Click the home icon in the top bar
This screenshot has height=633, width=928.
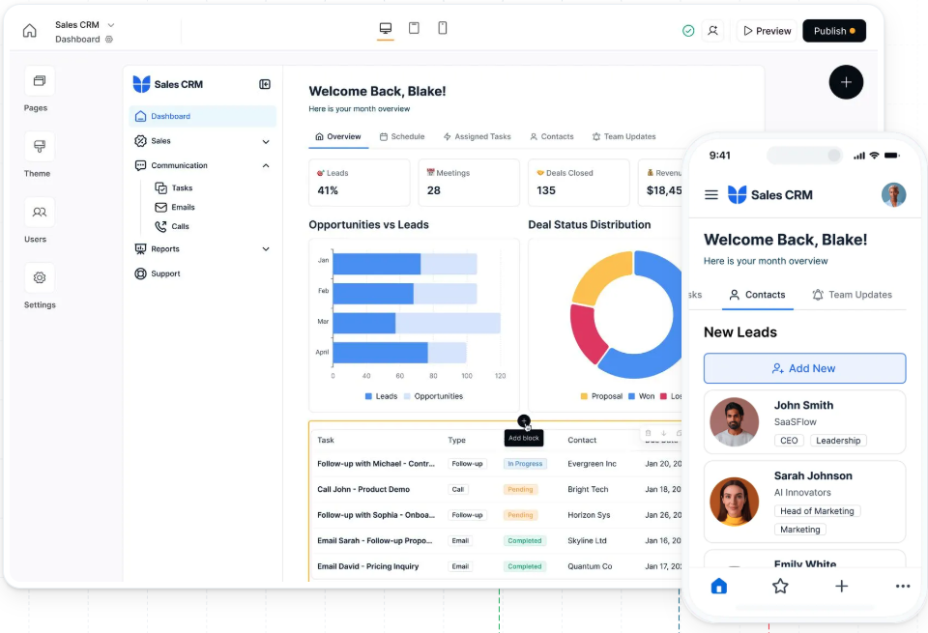point(30,31)
